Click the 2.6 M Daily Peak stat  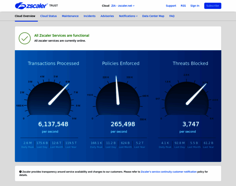tap(28, 145)
